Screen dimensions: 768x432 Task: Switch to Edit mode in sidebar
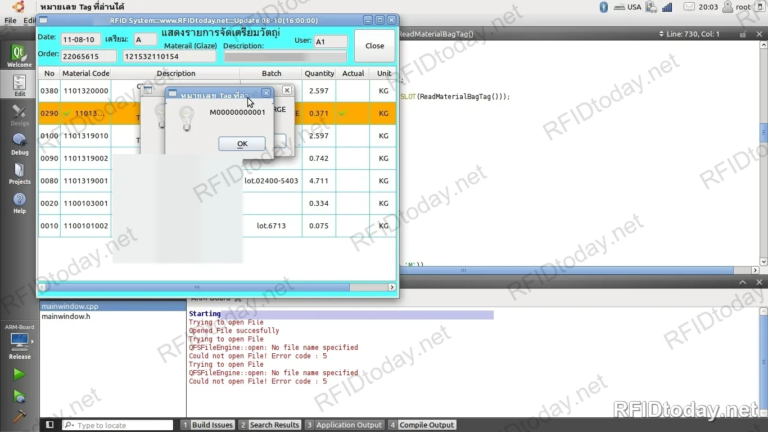[x=19, y=85]
